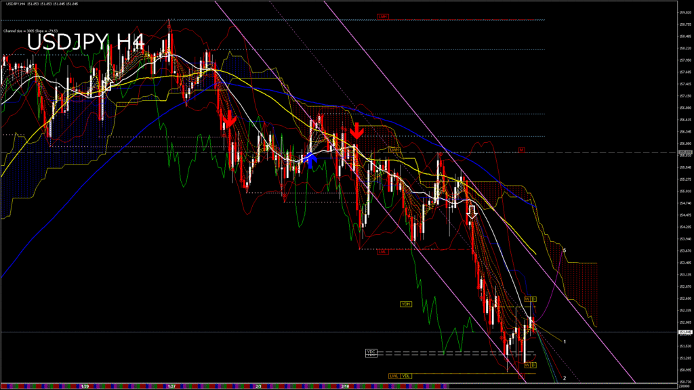Click the leftmost red down arrow signal

[229, 119]
